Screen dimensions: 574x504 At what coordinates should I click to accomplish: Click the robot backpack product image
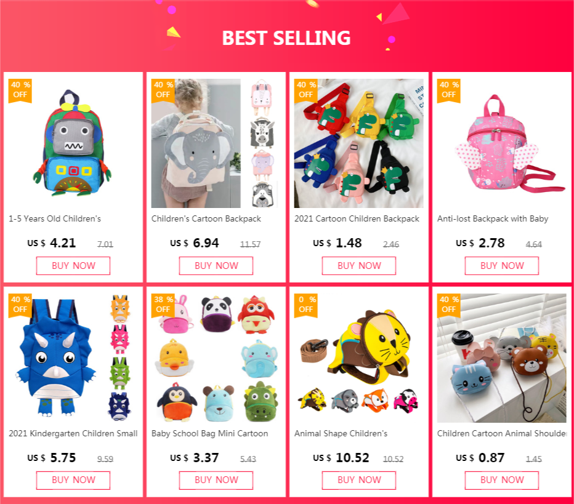[x=73, y=143]
